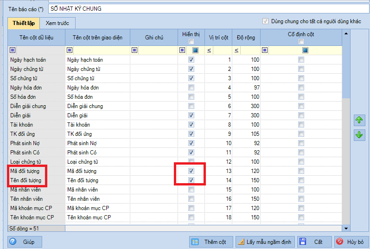Screen dimensions: 370x249
Task: Check Cố định cột for Ngày hạch toán
Action: [301, 60]
